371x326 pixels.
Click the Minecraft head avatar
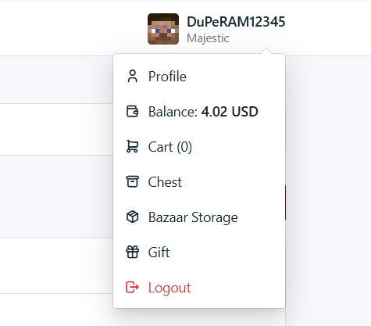[163, 29]
